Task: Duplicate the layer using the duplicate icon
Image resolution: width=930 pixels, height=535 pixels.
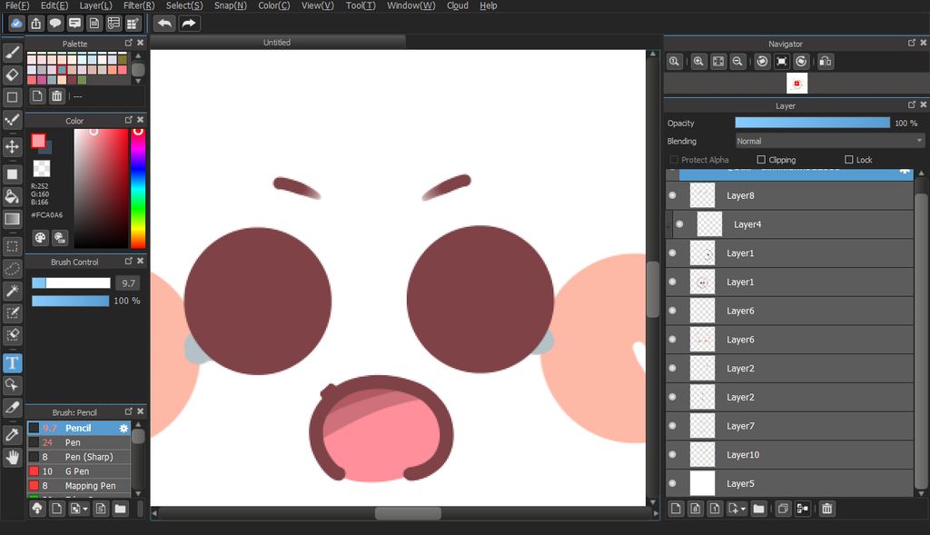Action: pyautogui.click(x=783, y=509)
